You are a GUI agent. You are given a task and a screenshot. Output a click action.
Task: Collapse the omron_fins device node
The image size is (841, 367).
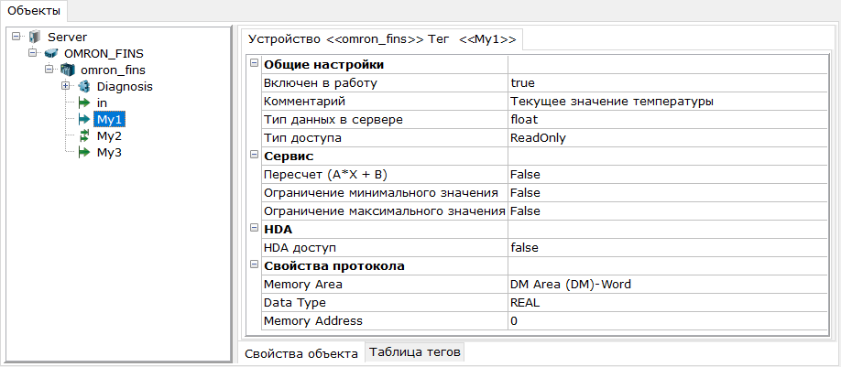pyautogui.click(x=49, y=70)
